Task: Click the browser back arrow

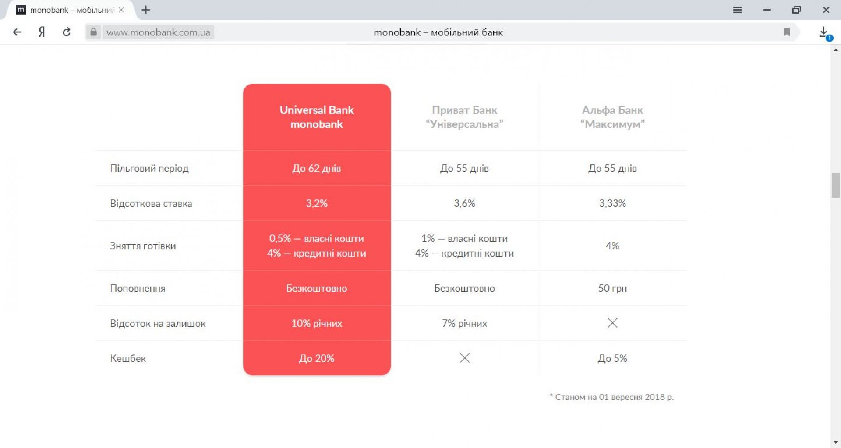Action: click(x=17, y=32)
